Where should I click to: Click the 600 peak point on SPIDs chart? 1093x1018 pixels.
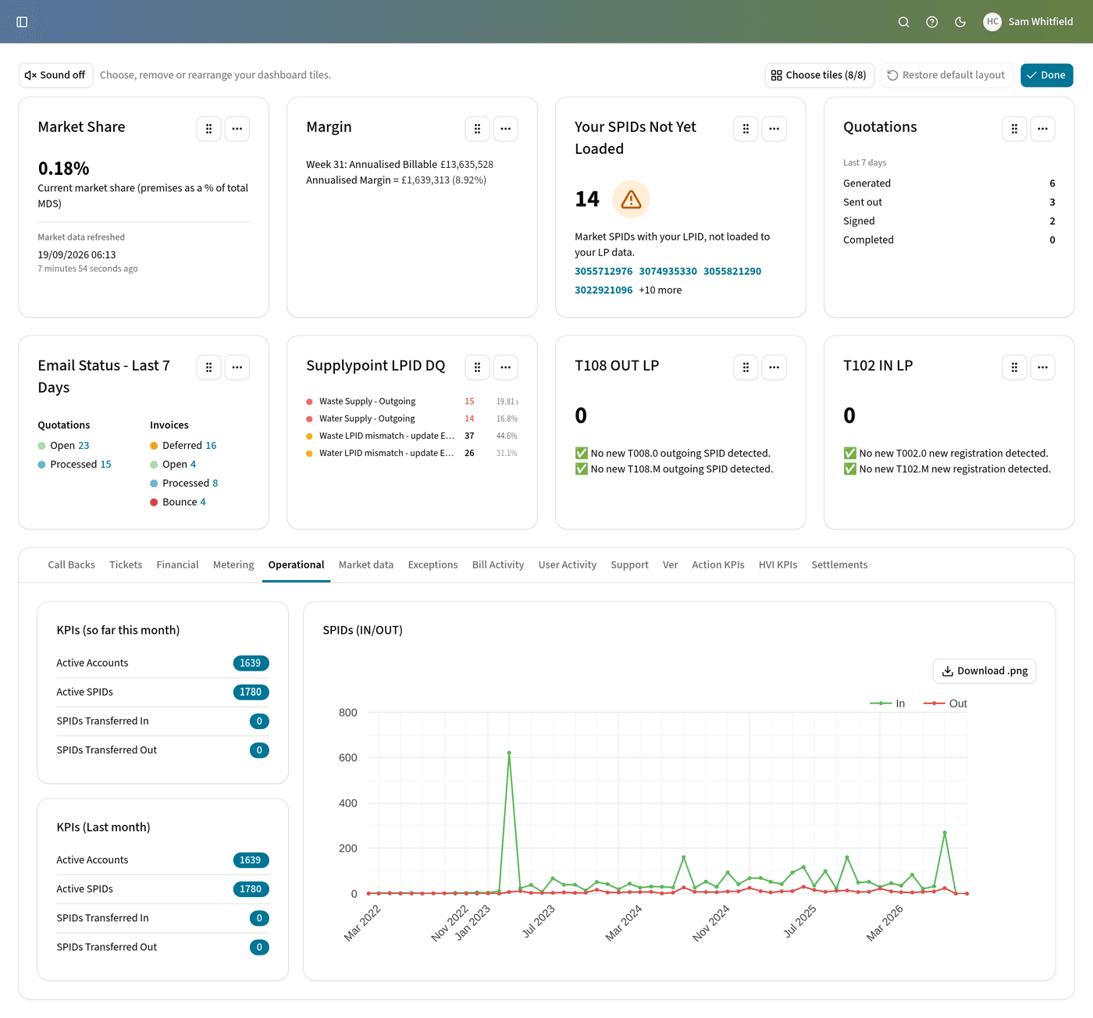tap(509, 753)
